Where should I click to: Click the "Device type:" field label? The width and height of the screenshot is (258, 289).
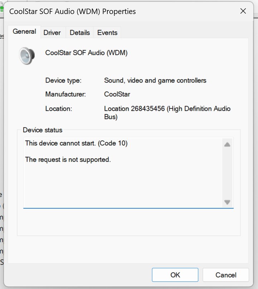click(63, 80)
